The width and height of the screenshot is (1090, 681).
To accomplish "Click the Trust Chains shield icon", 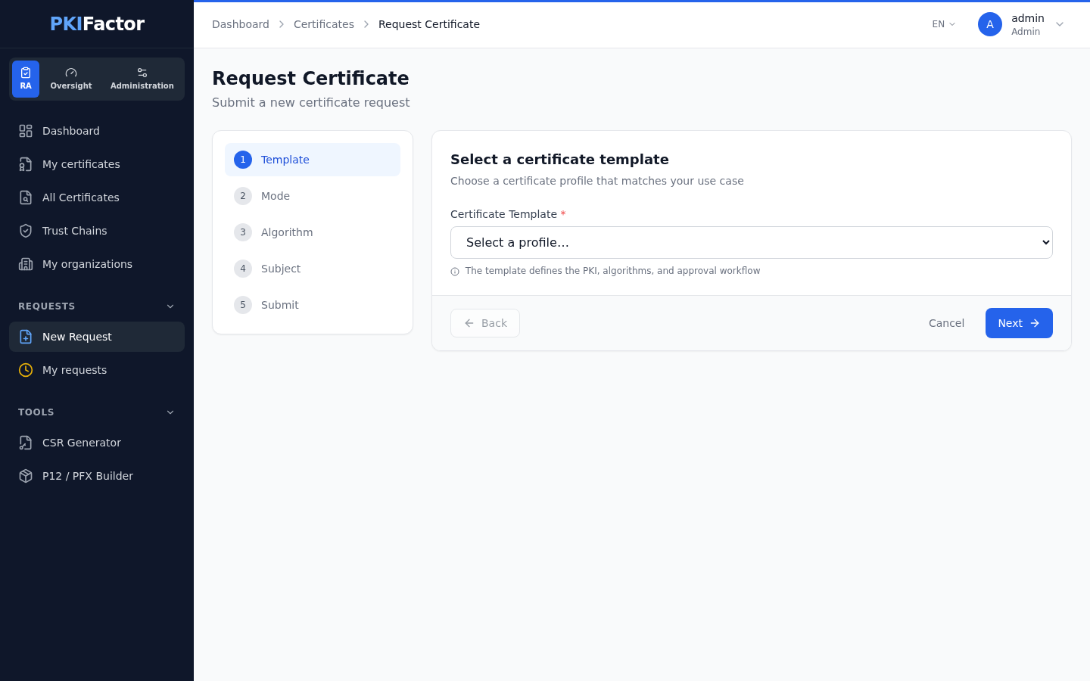I will click(x=26, y=231).
